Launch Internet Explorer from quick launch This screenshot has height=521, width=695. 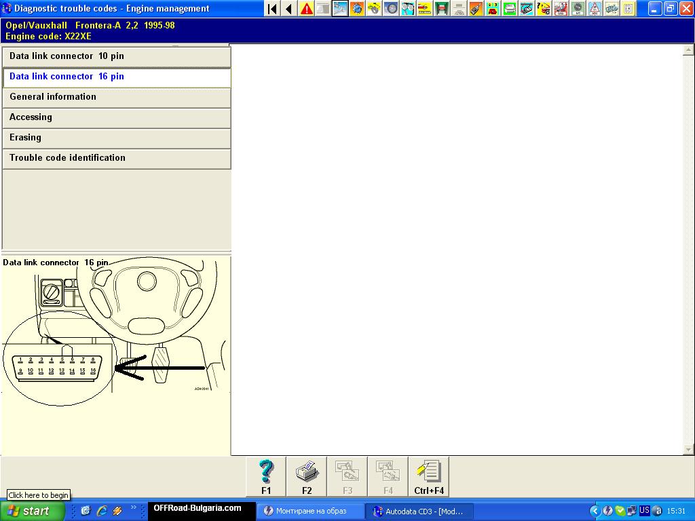(x=102, y=511)
